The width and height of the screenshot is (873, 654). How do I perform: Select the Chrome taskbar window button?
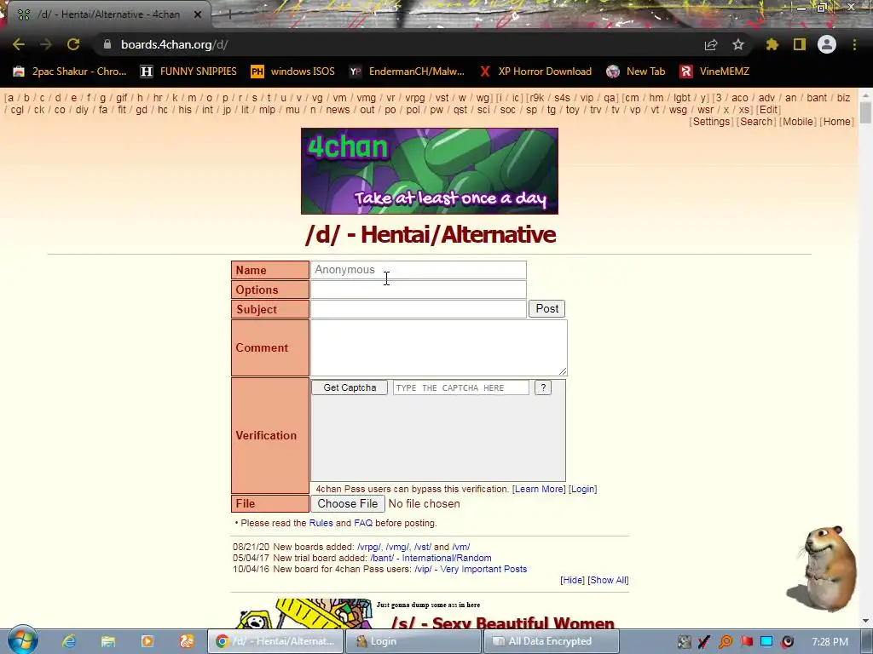[x=275, y=641]
